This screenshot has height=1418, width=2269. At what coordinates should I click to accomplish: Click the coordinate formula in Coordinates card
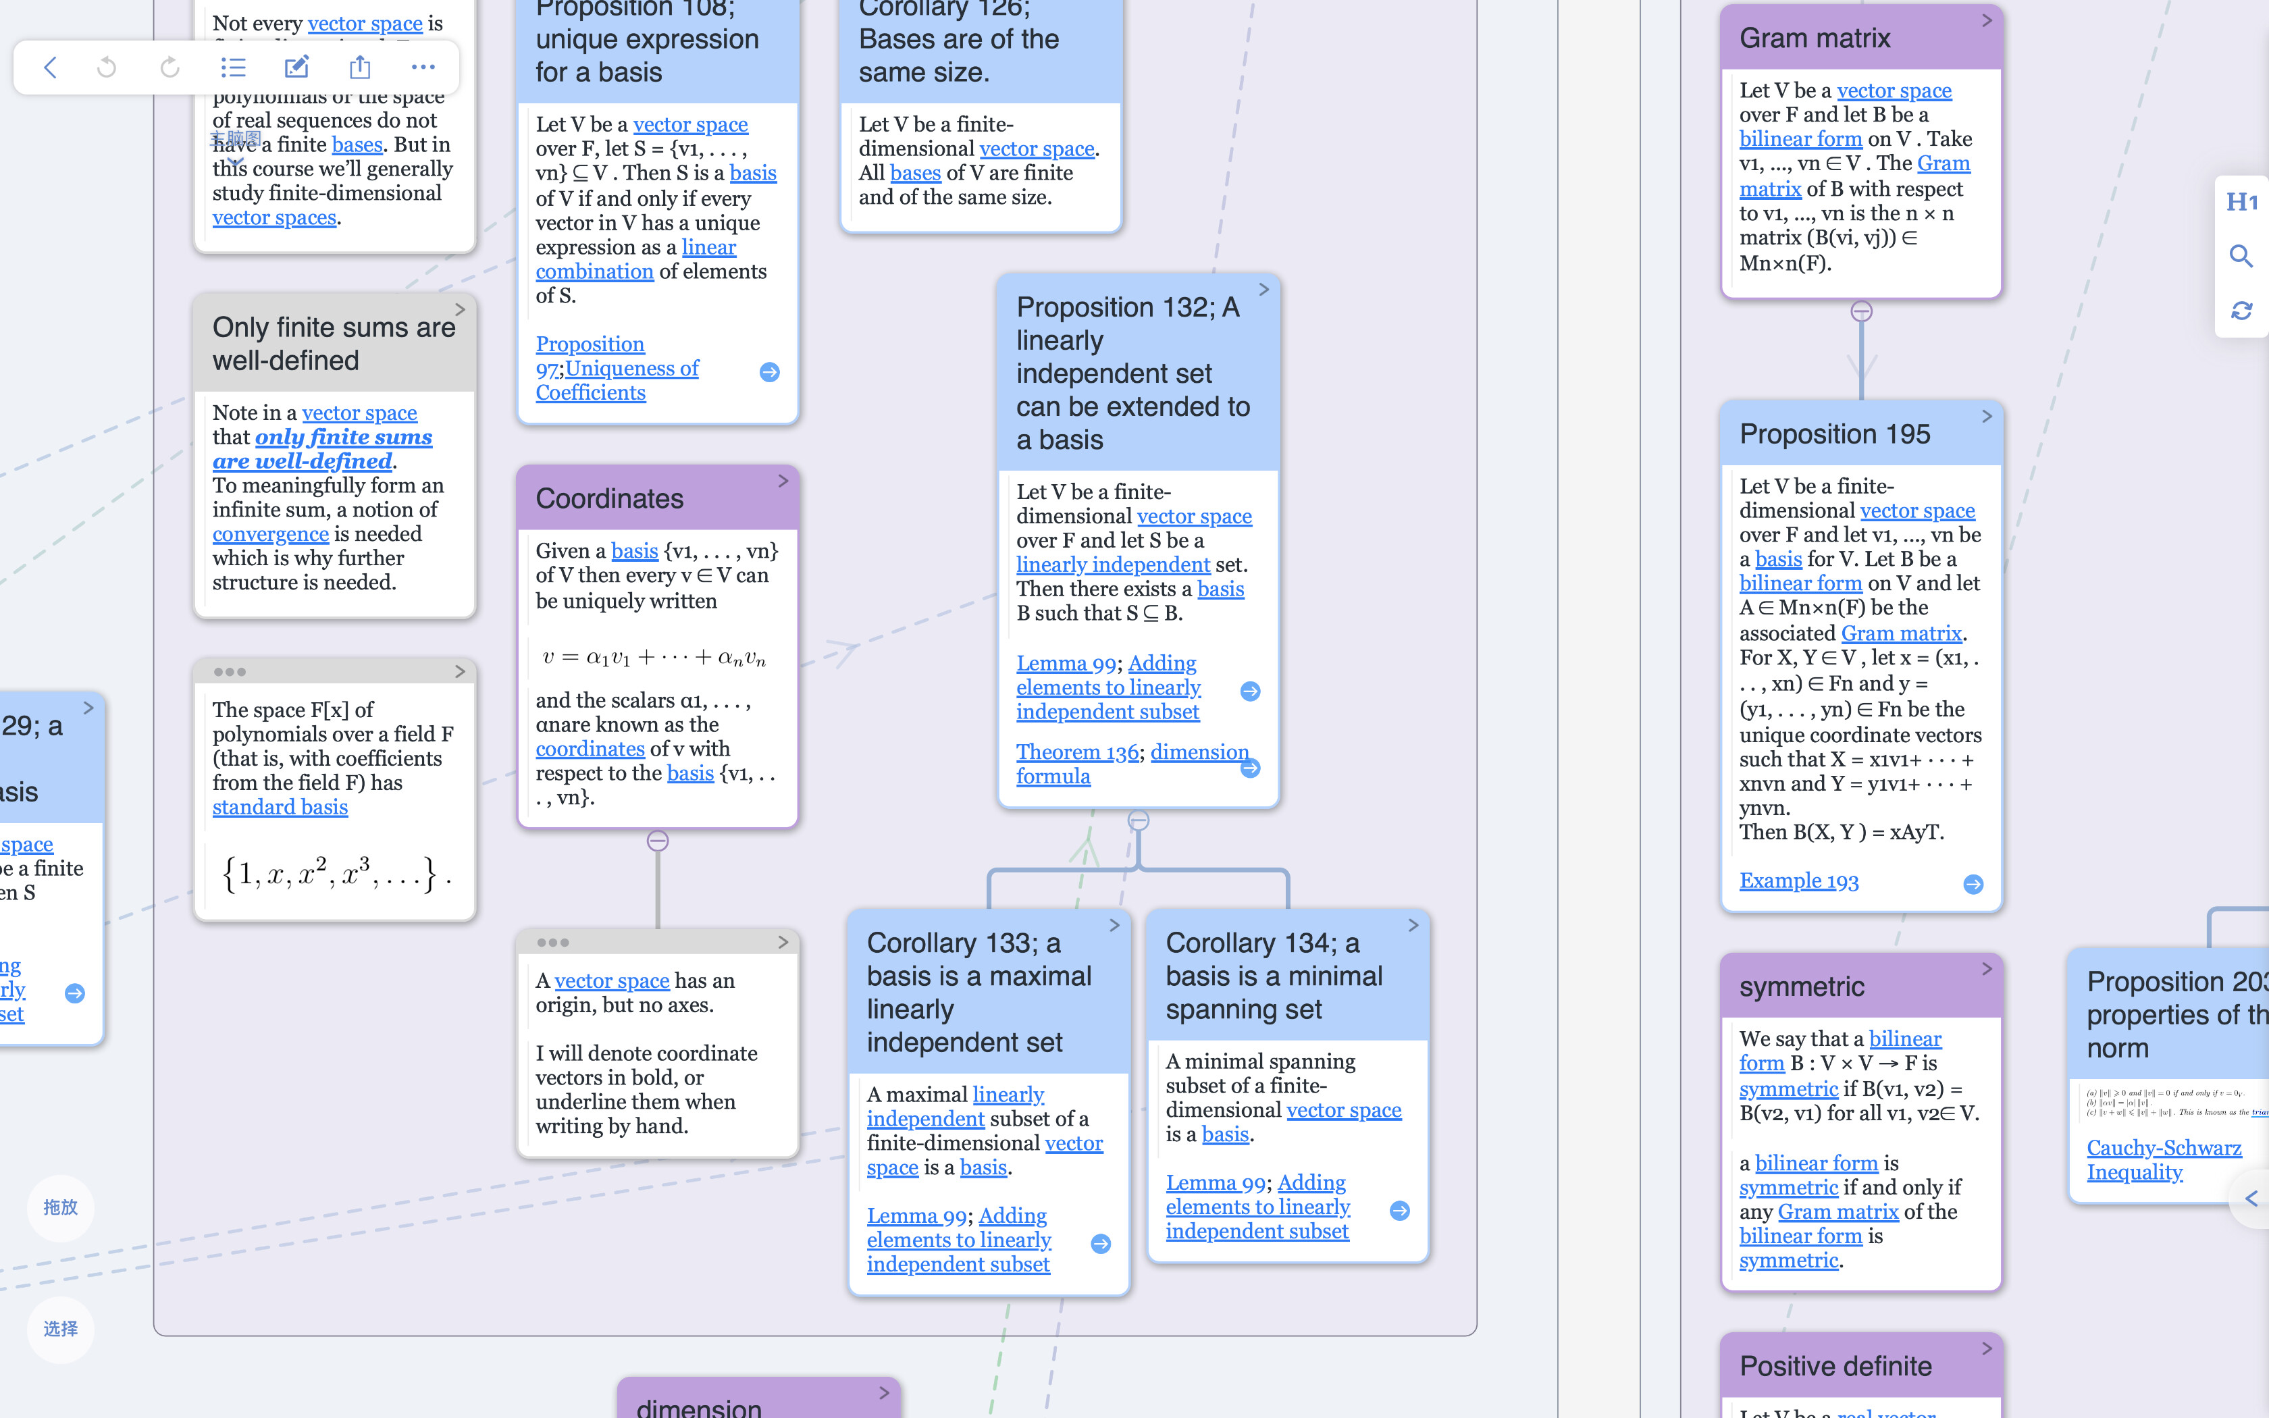pos(654,658)
